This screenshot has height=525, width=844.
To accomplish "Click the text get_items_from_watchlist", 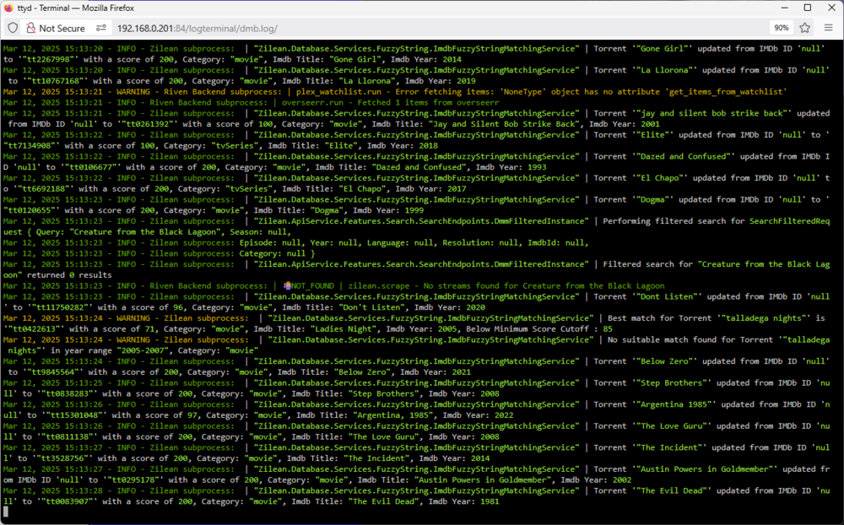I will click(x=728, y=91).
